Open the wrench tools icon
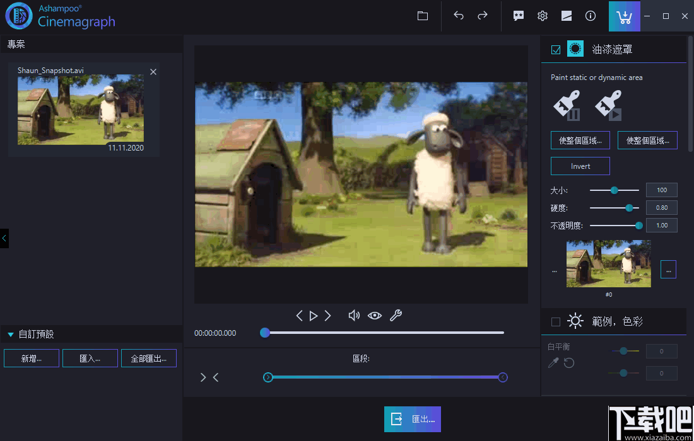The height and width of the screenshot is (441, 694). point(396,316)
